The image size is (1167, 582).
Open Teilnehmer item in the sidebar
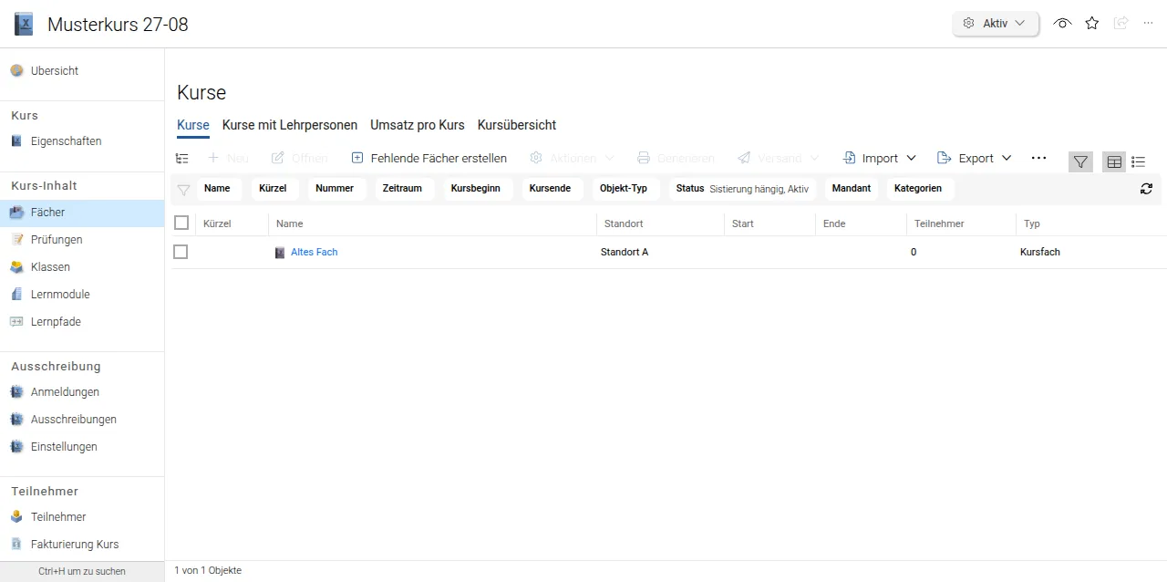click(x=82, y=517)
